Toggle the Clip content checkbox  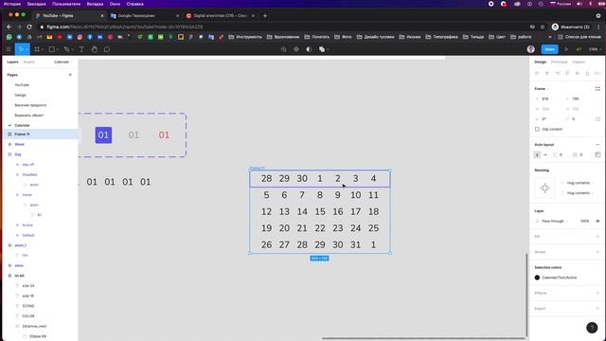click(537, 129)
